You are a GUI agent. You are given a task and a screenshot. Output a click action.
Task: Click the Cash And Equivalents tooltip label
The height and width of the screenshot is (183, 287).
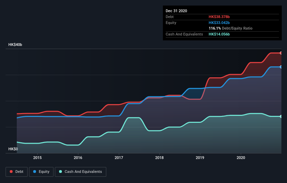(184, 34)
